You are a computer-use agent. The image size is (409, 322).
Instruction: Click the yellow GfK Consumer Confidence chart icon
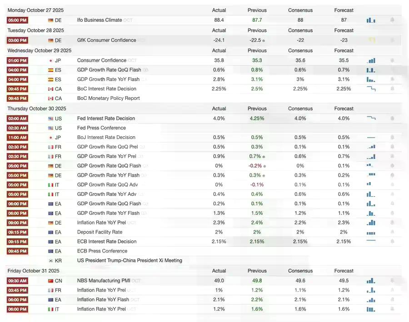[372, 40]
